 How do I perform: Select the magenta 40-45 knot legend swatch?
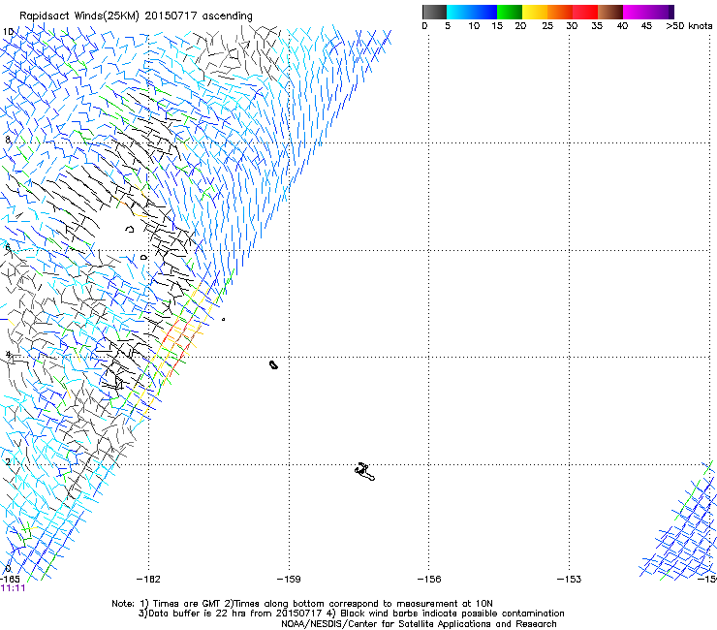tap(636, 12)
